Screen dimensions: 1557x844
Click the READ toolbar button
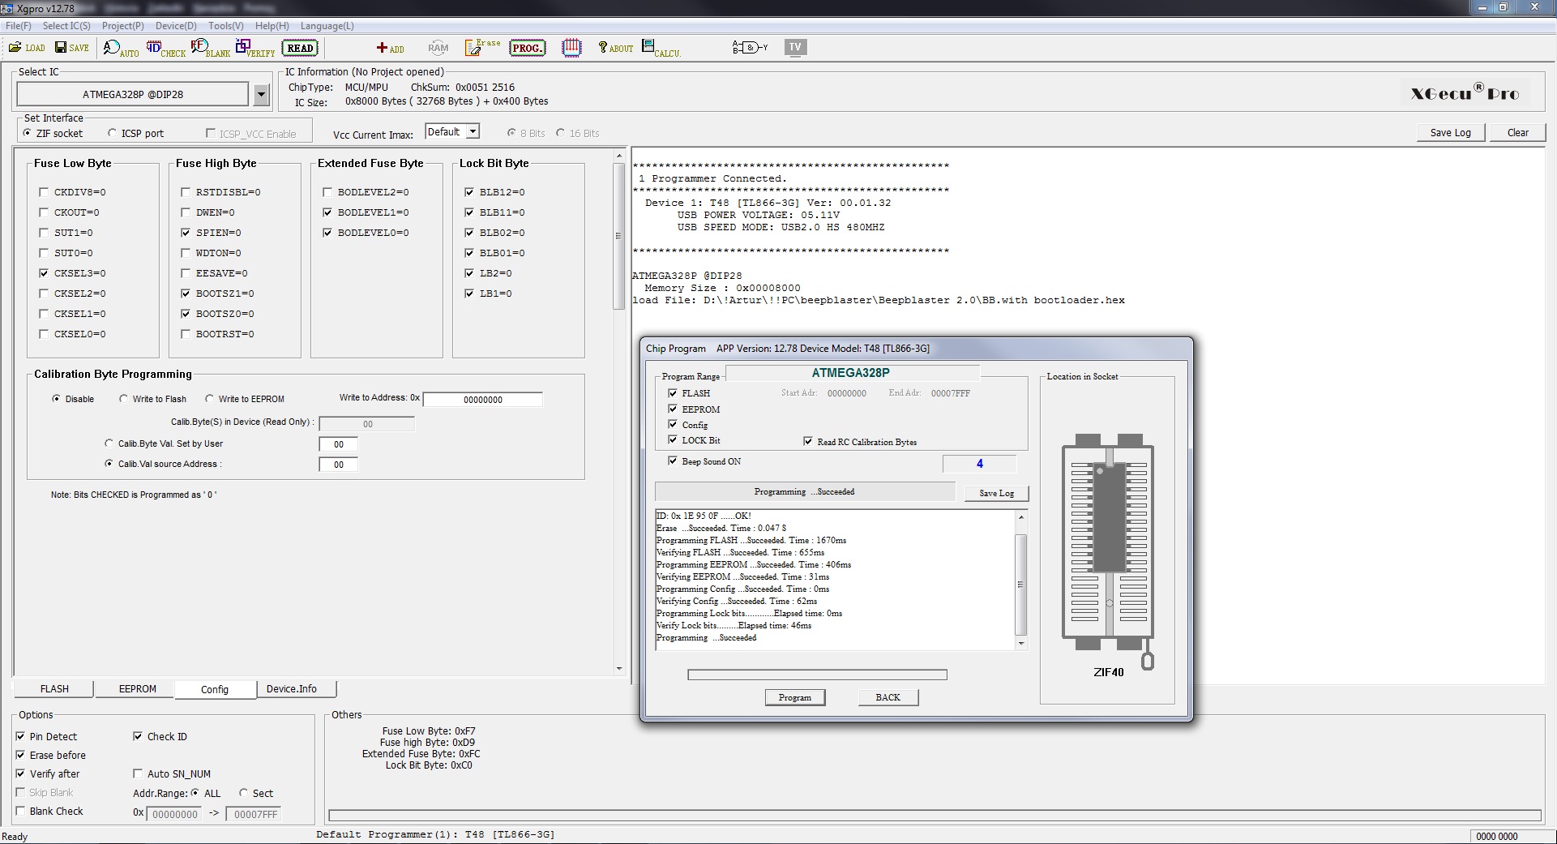click(x=300, y=48)
